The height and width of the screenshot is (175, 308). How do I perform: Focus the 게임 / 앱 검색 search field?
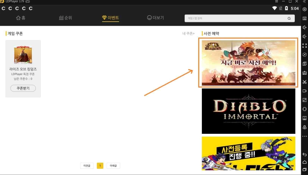[239, 18]
